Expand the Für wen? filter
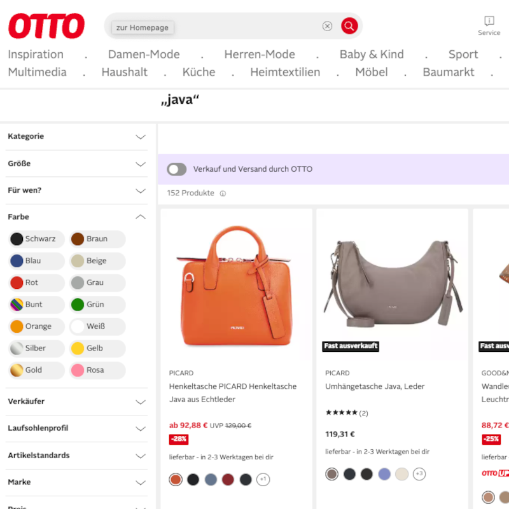Image resolution: width=509 pixels, height=509 pixels. (76, 190)
